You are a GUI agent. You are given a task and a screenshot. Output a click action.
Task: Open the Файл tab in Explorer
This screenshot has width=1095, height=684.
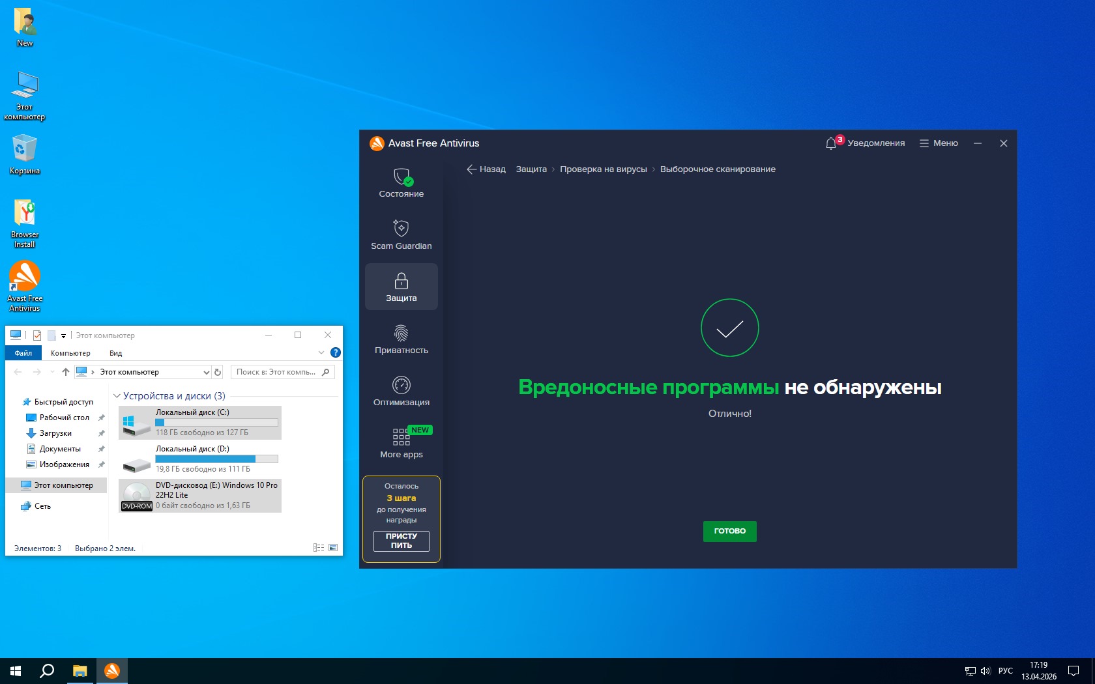click(23, 353)
